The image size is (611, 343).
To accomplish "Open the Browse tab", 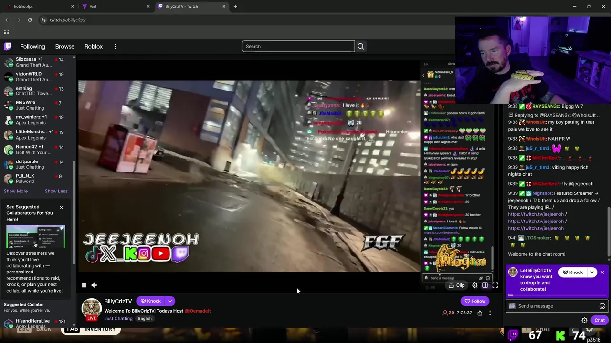I will tap(65, 46).
